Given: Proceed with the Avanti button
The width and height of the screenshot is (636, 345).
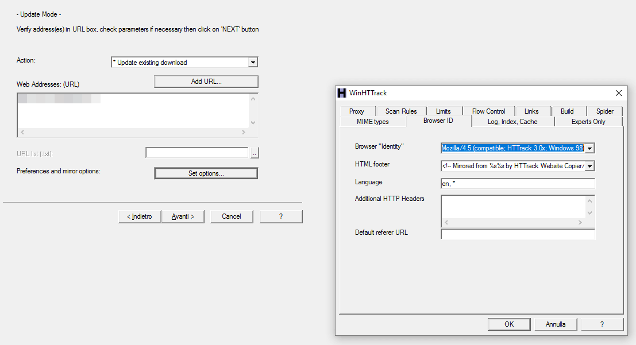Looking at the screenshot, I should point(183,216).
